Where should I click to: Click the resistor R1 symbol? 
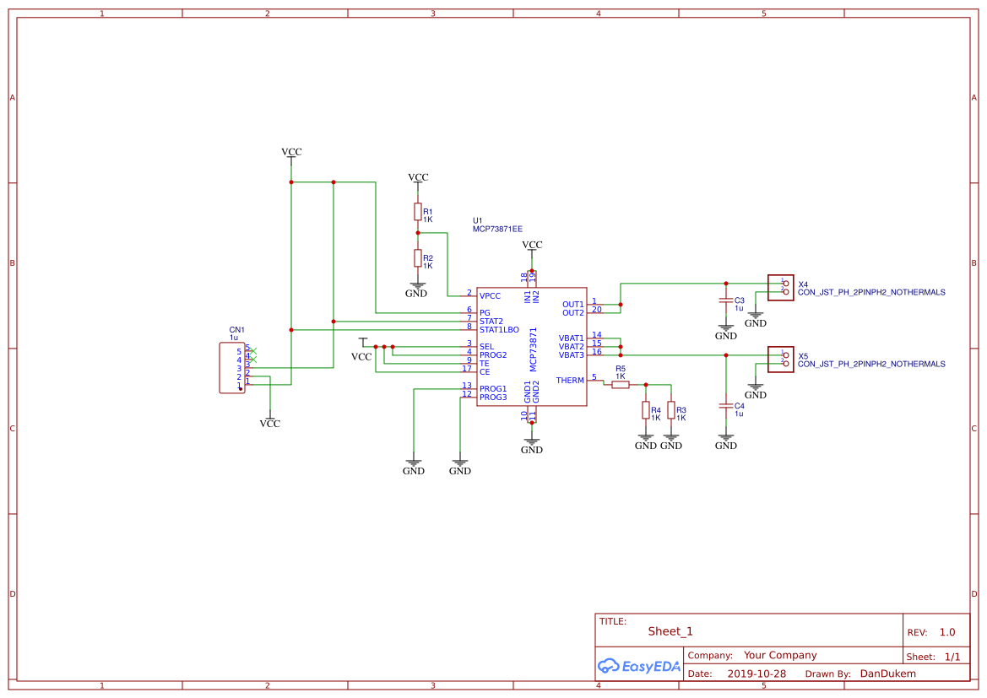pos(418,213)
